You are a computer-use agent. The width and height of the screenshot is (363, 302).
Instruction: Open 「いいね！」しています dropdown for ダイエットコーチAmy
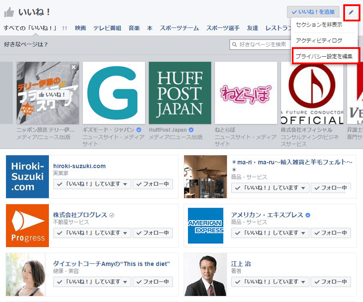coord(92,282)
